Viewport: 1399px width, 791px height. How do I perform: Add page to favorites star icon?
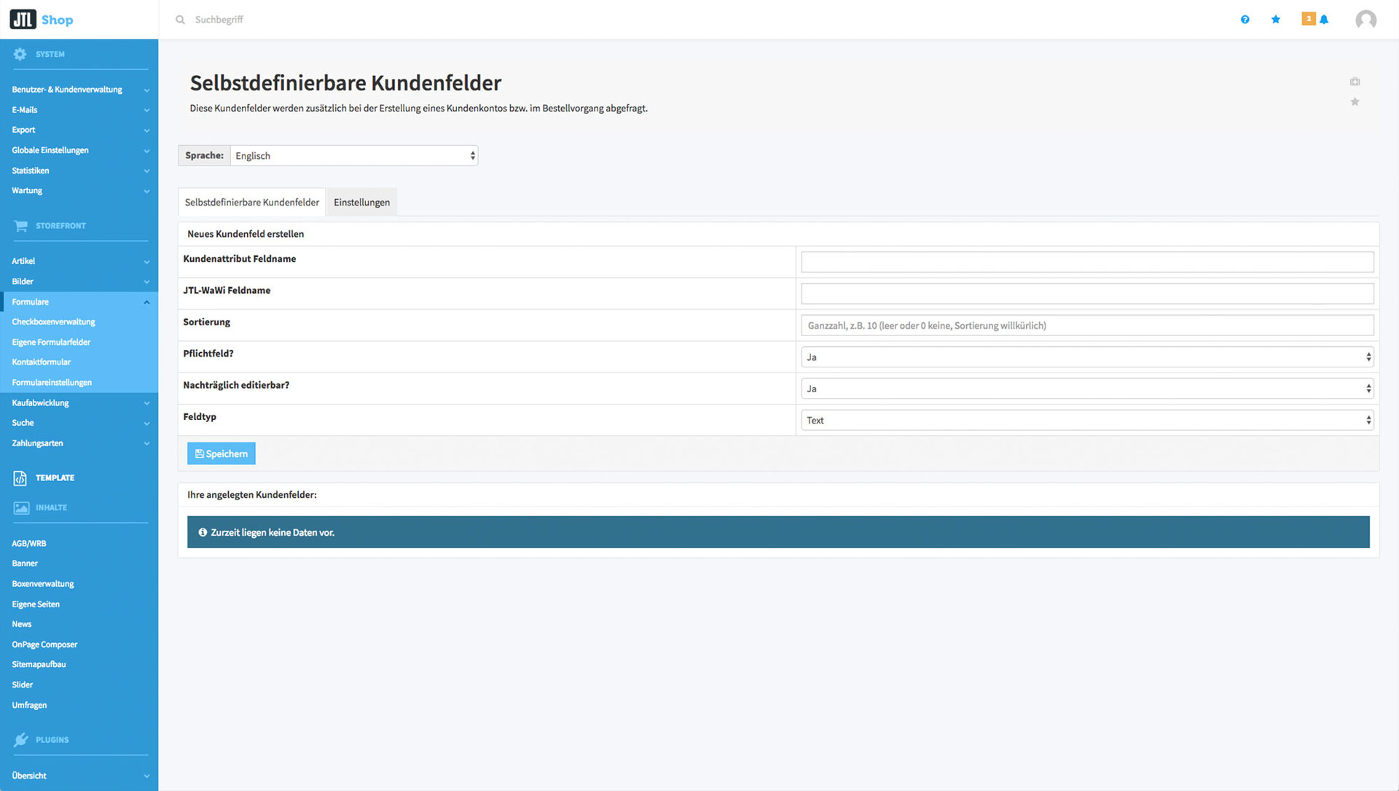[1355, 102]
